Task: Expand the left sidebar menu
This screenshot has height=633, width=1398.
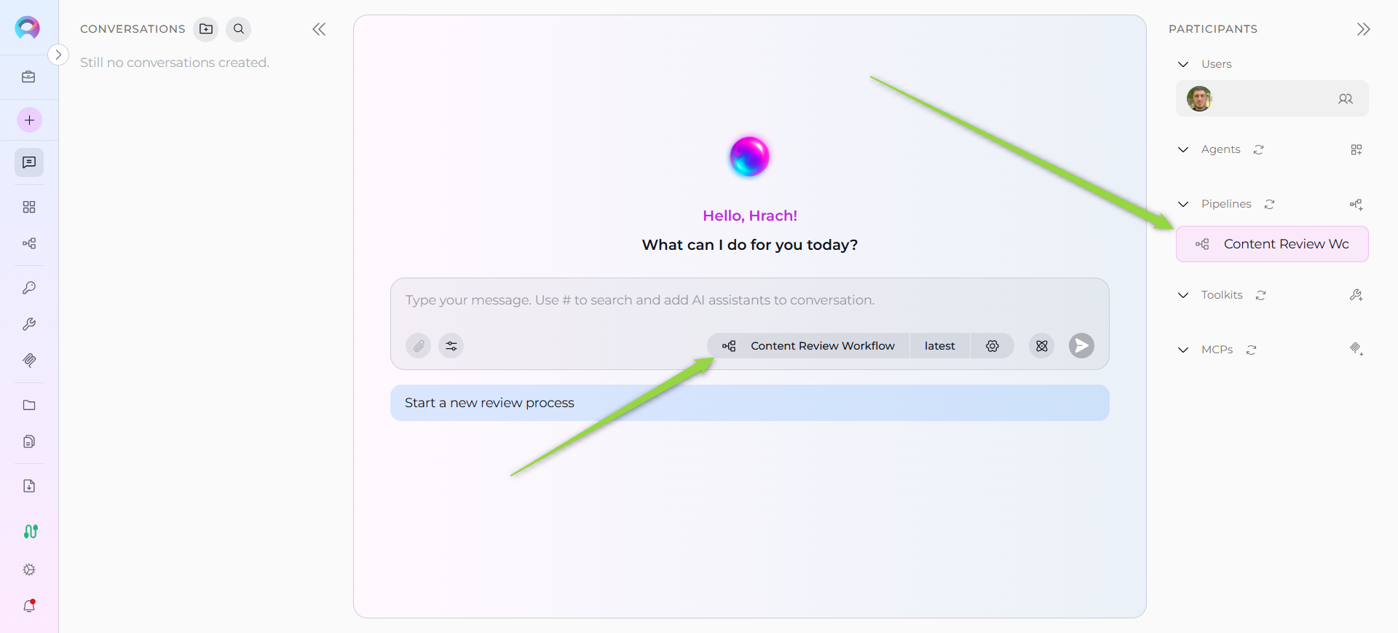Action: pos(58,55)
